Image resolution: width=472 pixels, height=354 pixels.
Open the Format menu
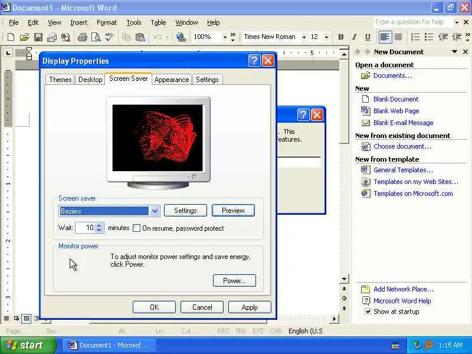(x=107, y=22)
